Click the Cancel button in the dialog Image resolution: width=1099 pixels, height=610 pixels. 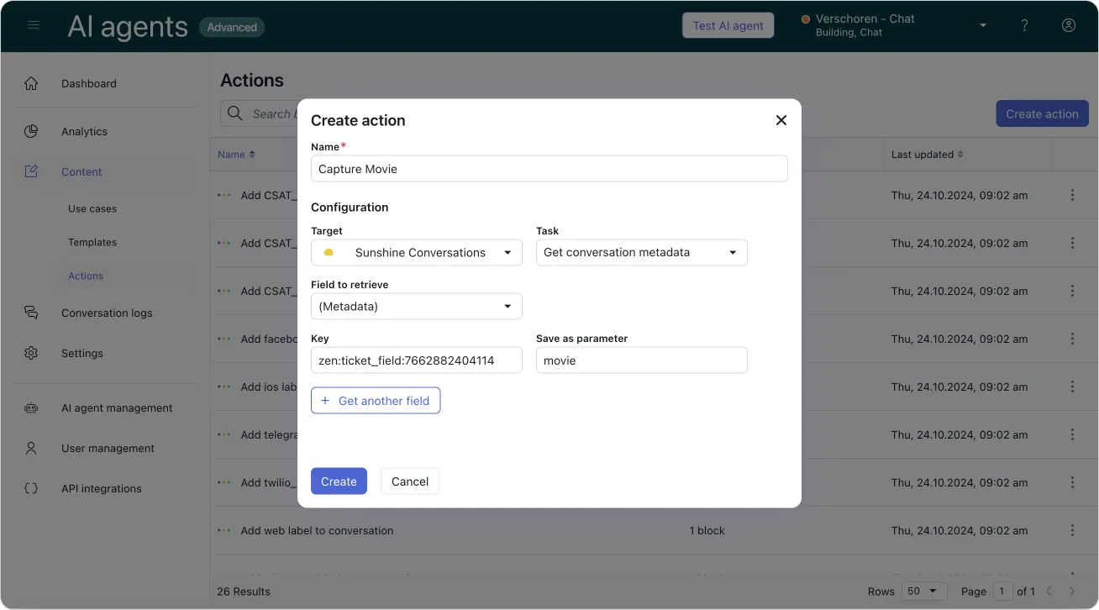point(410,481)
